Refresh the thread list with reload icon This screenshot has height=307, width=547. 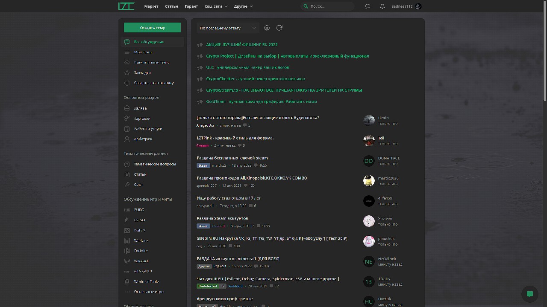point(279,28)
